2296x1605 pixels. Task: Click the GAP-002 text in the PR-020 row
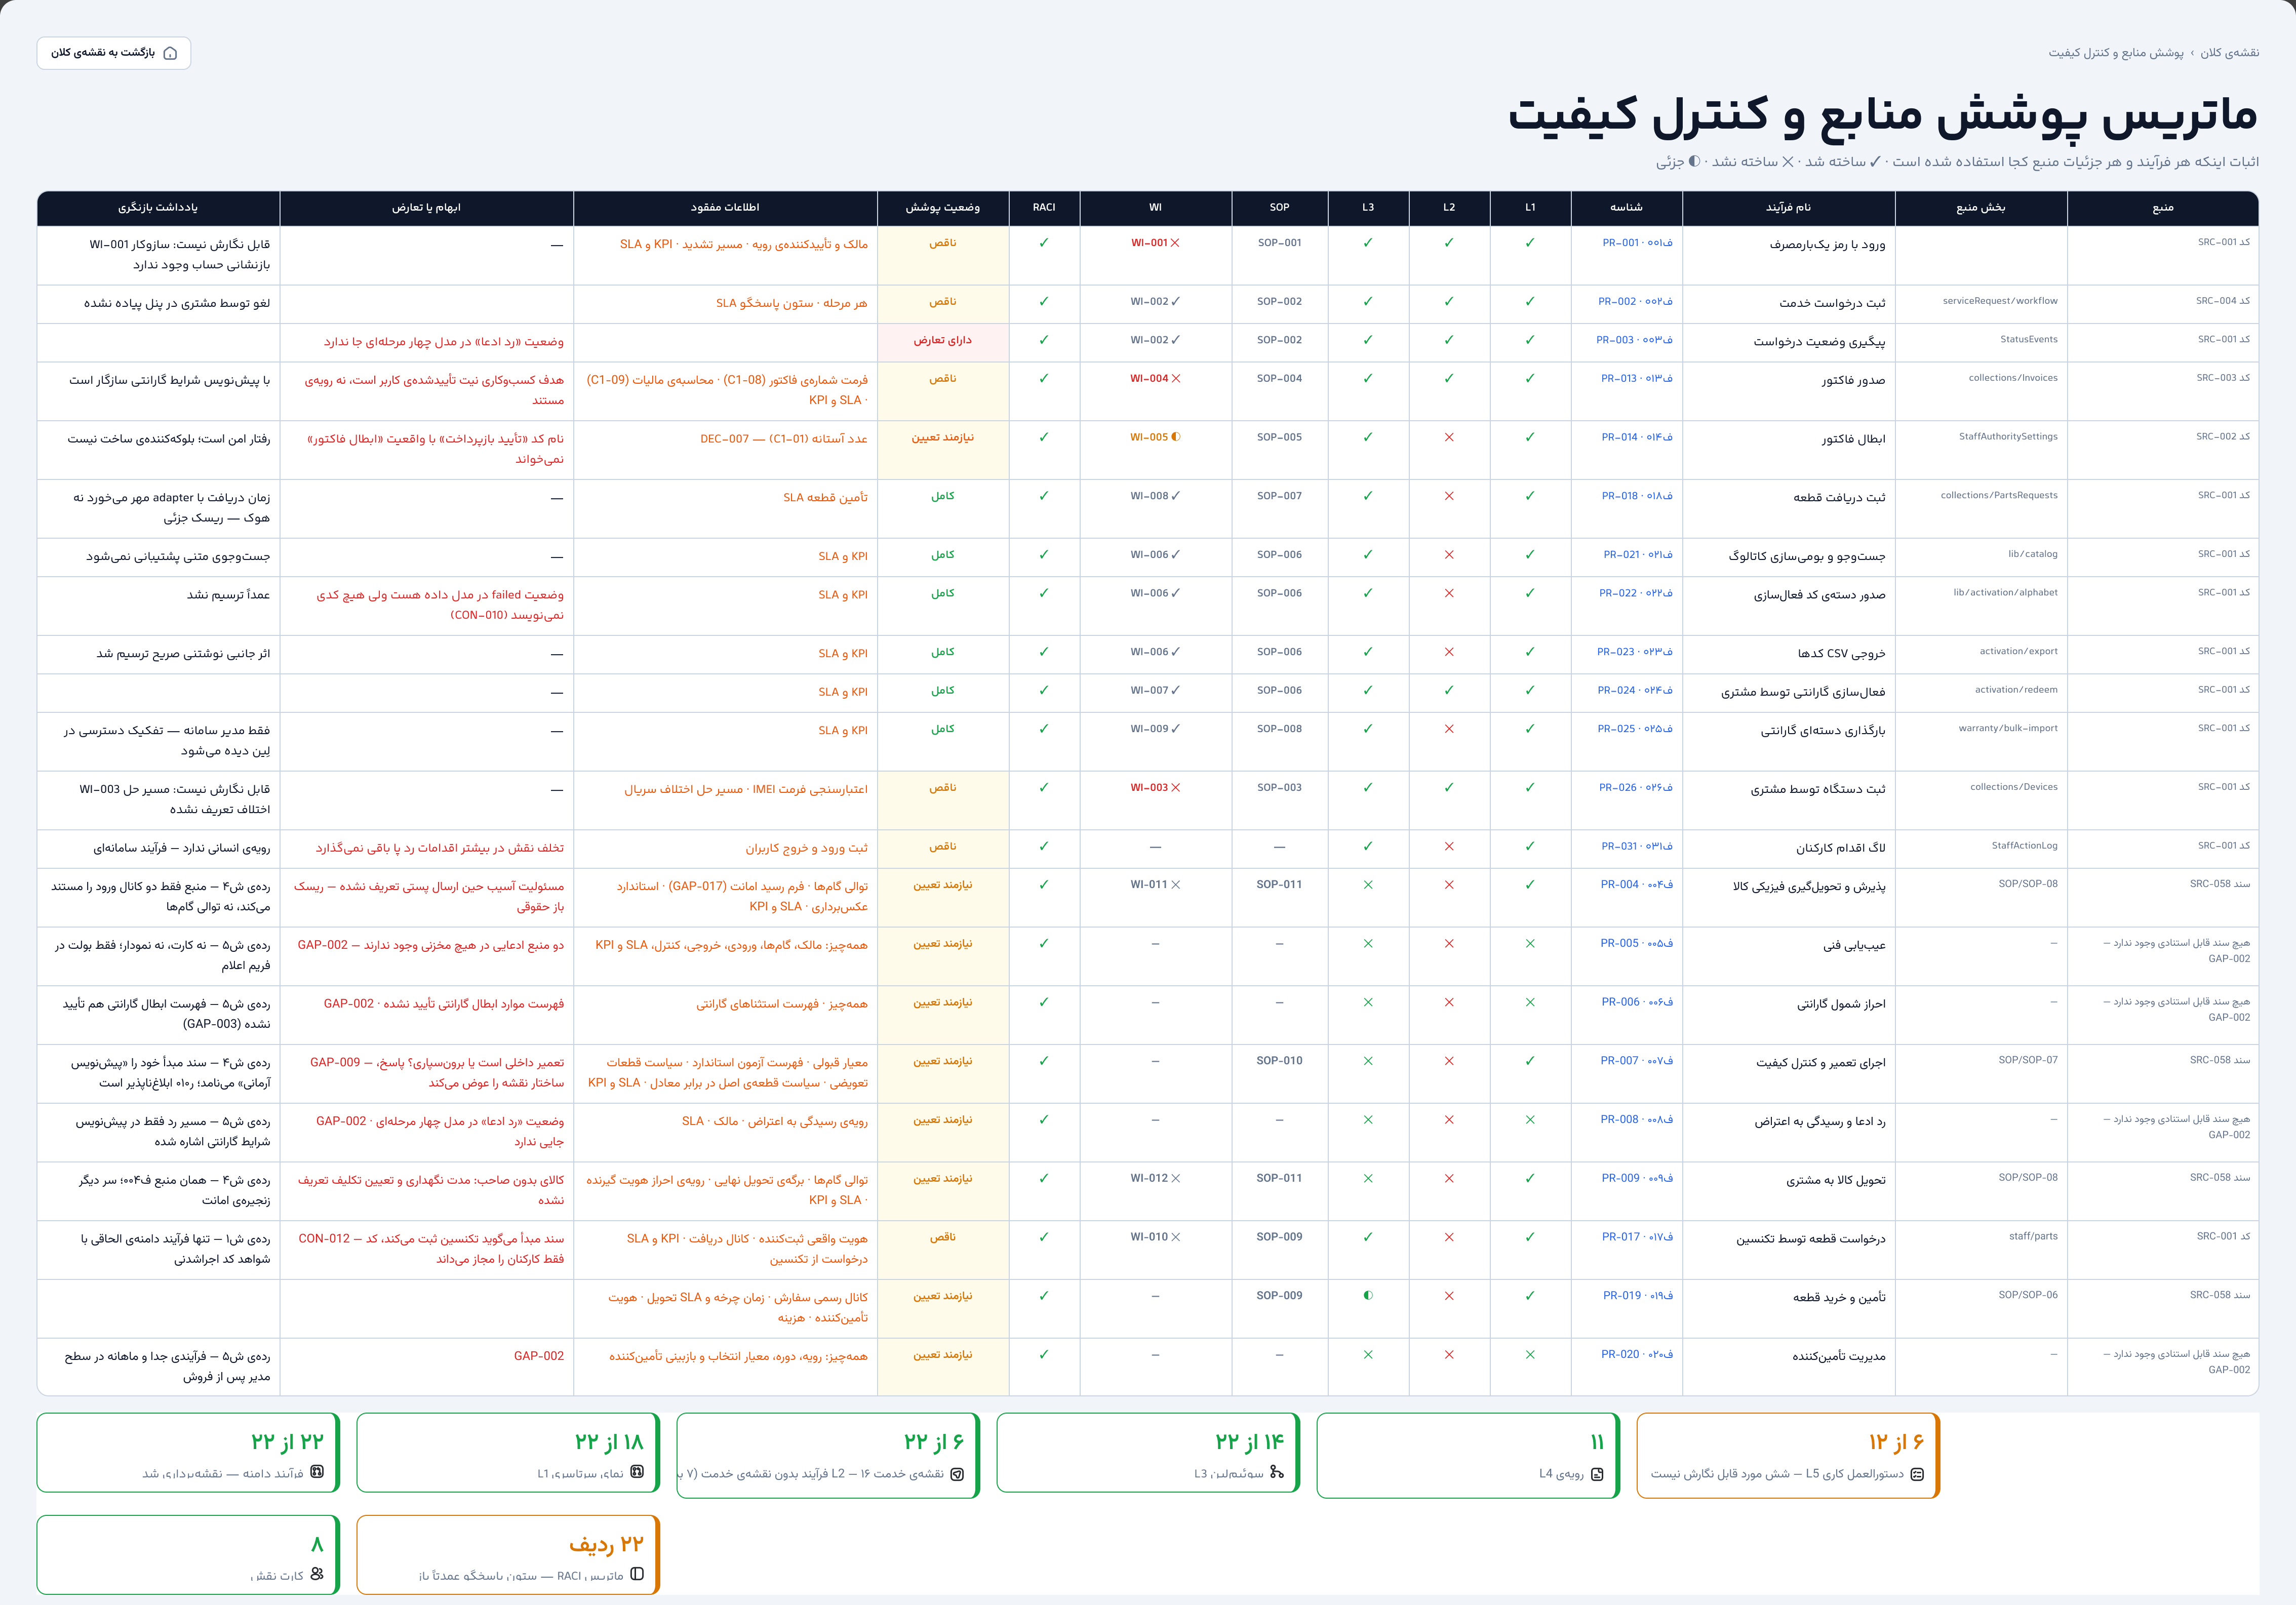click(539, 1357)
